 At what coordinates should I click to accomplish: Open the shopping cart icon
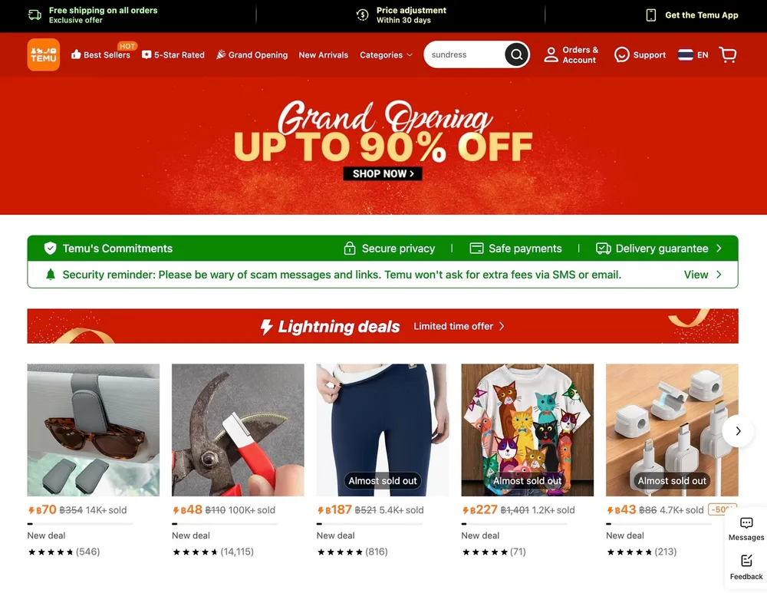pyautogui.click(x=728, y=54)
